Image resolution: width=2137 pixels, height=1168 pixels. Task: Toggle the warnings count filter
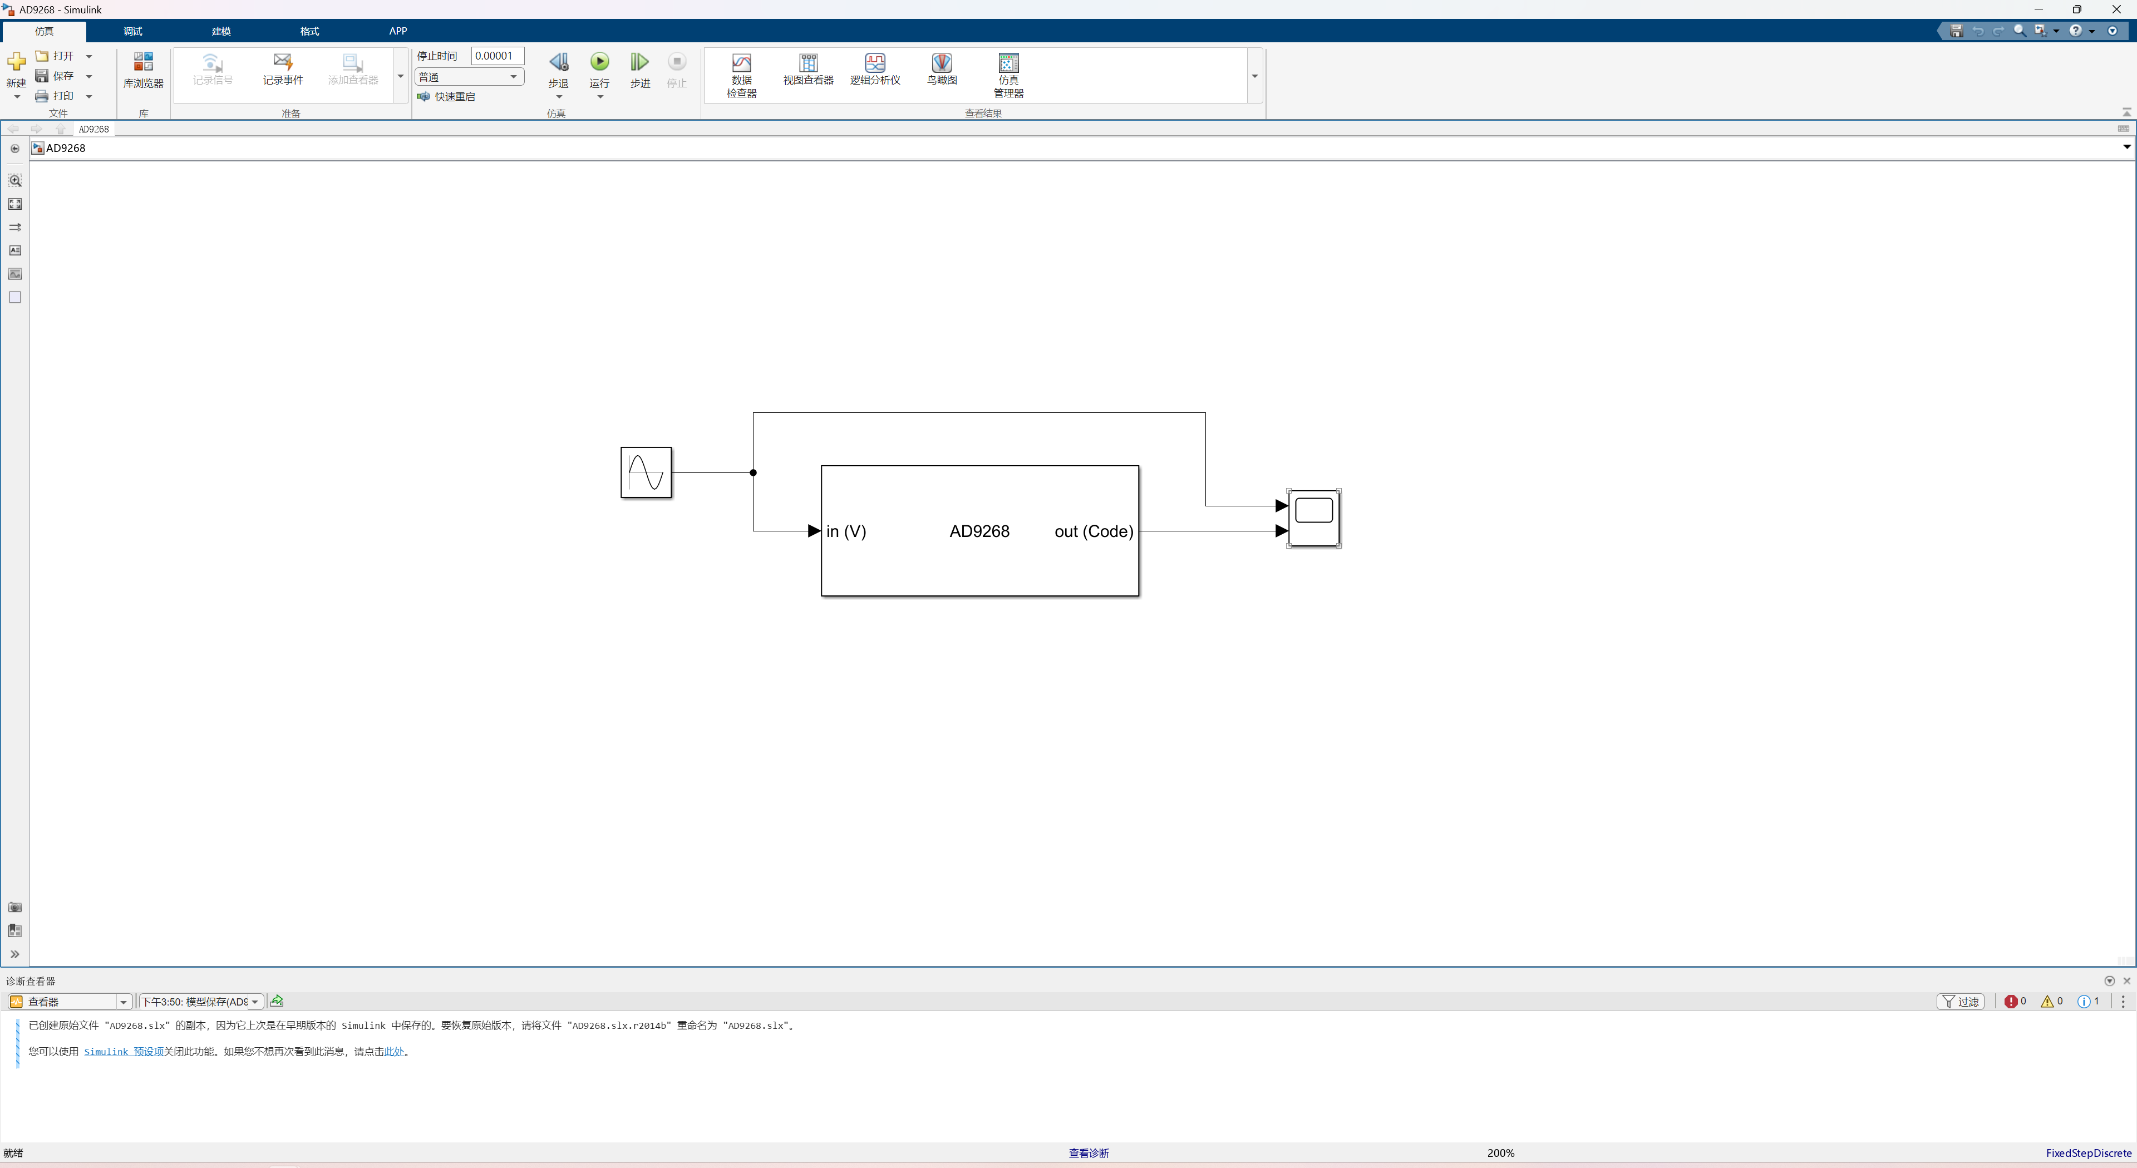2052,1001
